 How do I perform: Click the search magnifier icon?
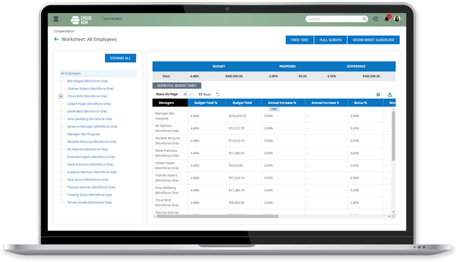[x=365, y=19]
